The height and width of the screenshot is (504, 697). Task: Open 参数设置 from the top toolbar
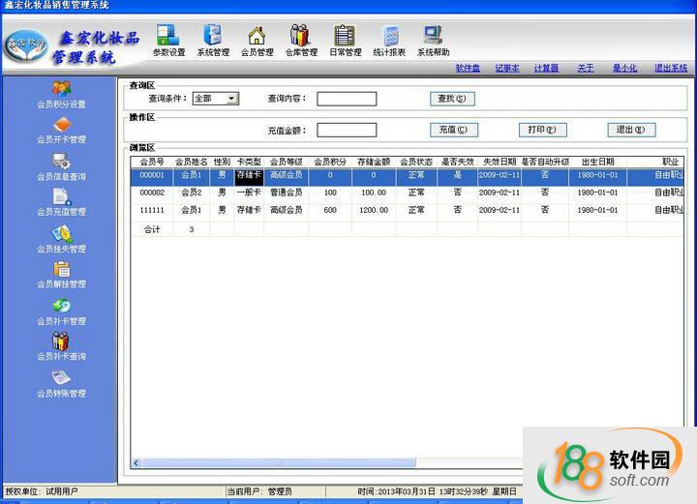pos(168,39)
